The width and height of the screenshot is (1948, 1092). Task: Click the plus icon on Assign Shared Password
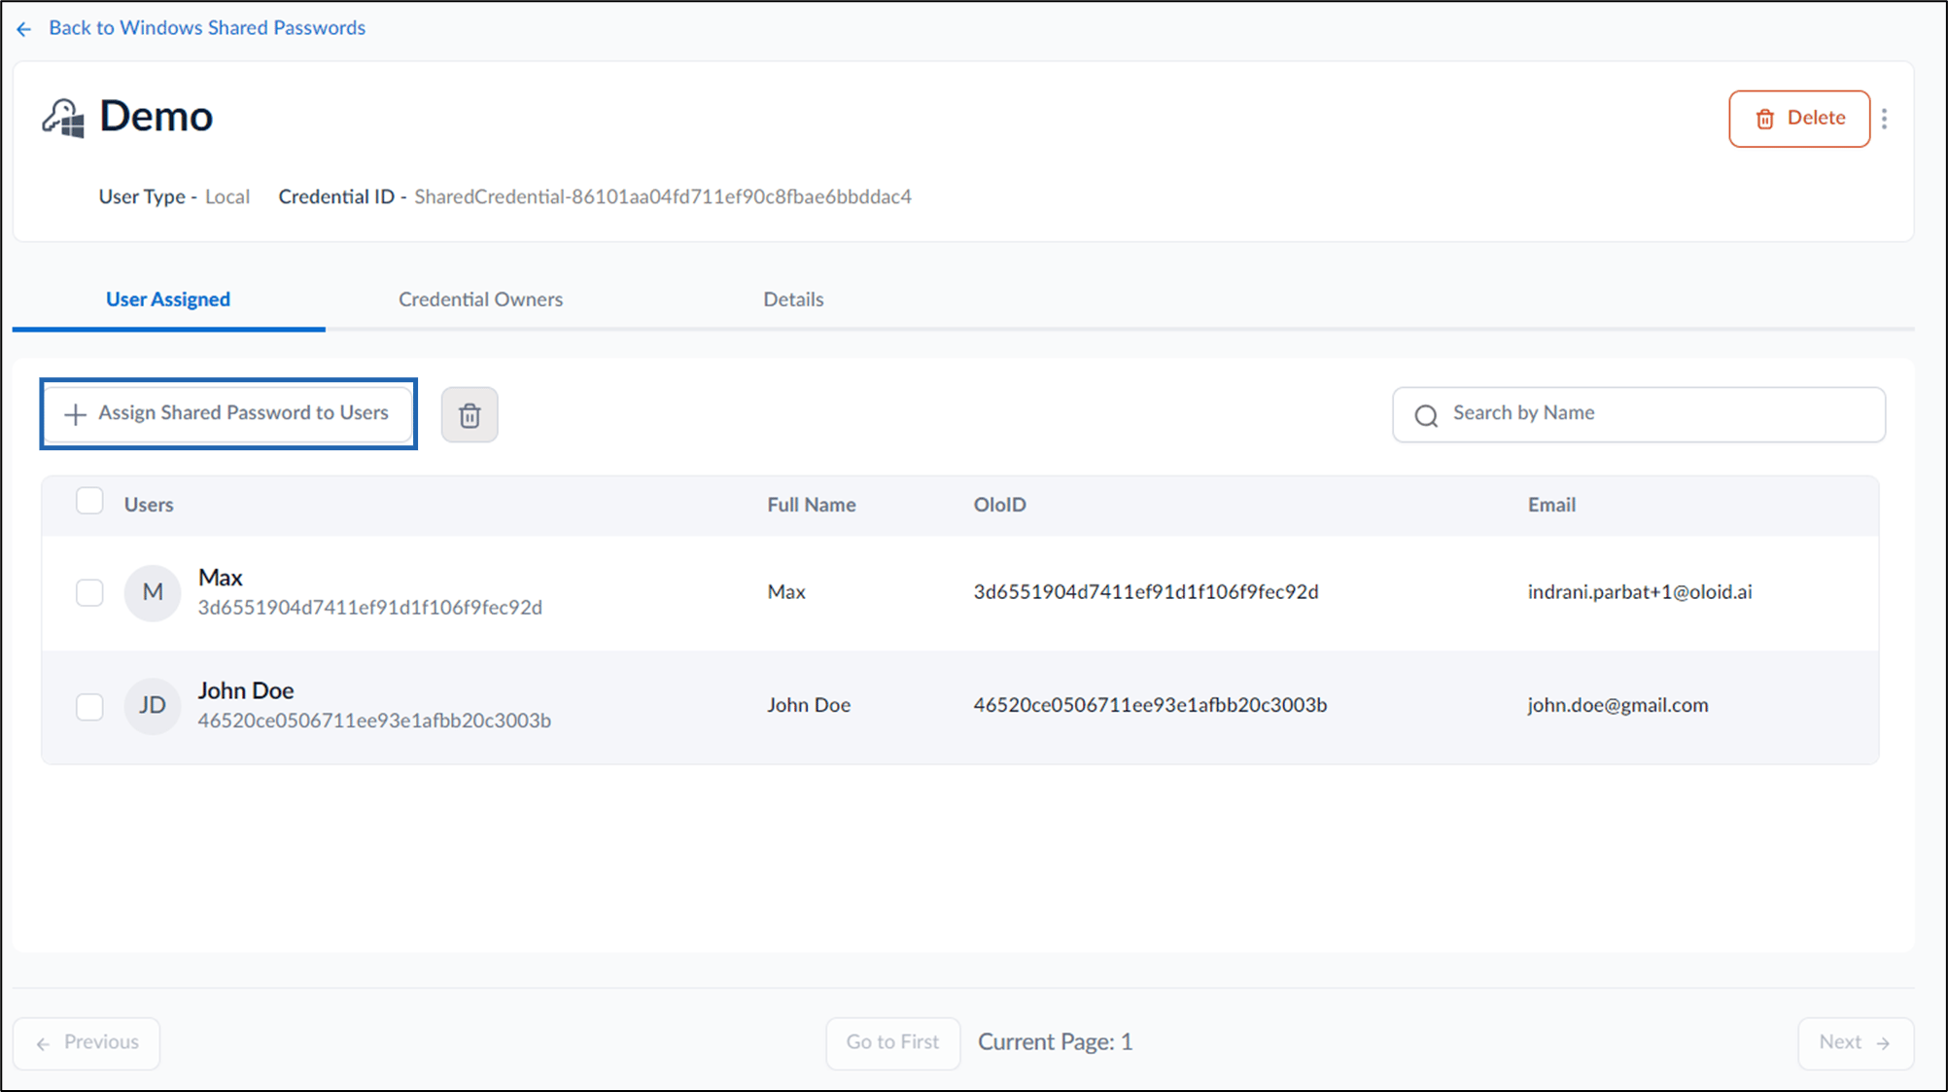(x=75, y=414)
